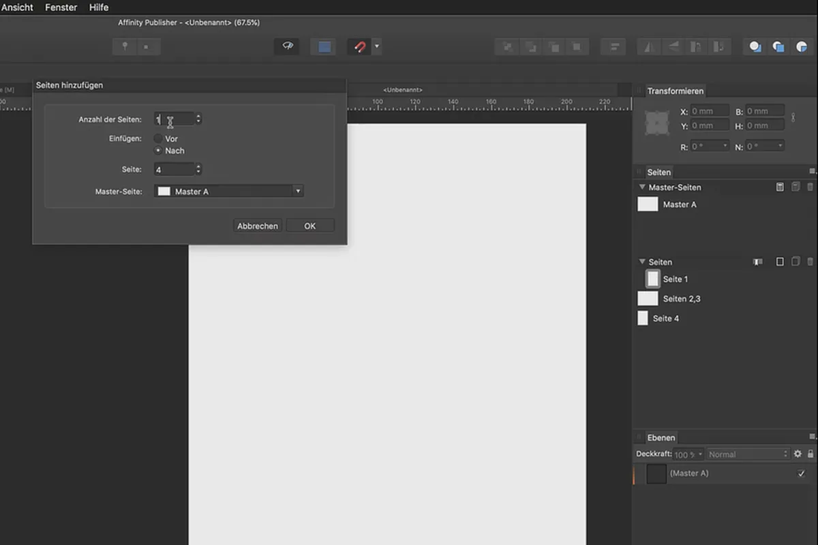Toggle the aspect ratio link icon
This screenshot has height=545, width=818.
(793, 118)
